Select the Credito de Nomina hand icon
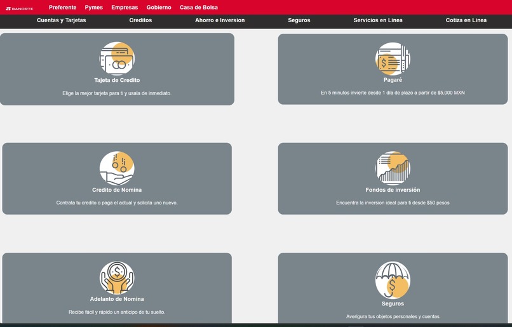 tap(117, 168)
